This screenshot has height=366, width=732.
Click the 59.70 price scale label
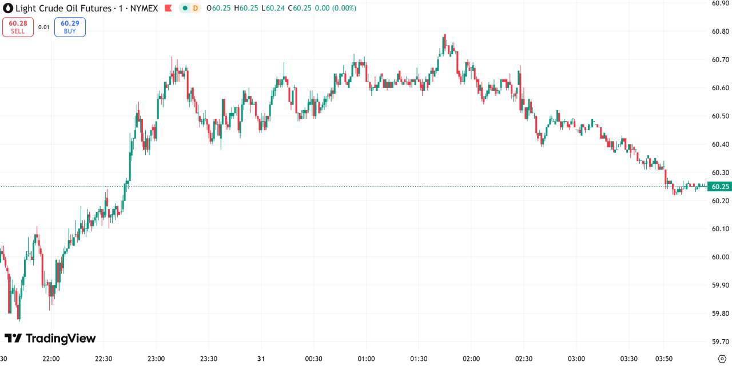click(720, 341)
